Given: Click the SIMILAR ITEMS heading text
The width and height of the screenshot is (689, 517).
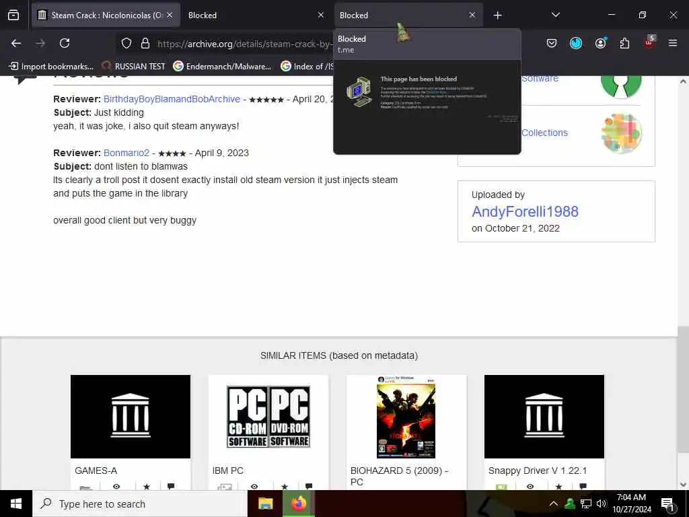Looking at the screenshot, I should pos(339,355).
